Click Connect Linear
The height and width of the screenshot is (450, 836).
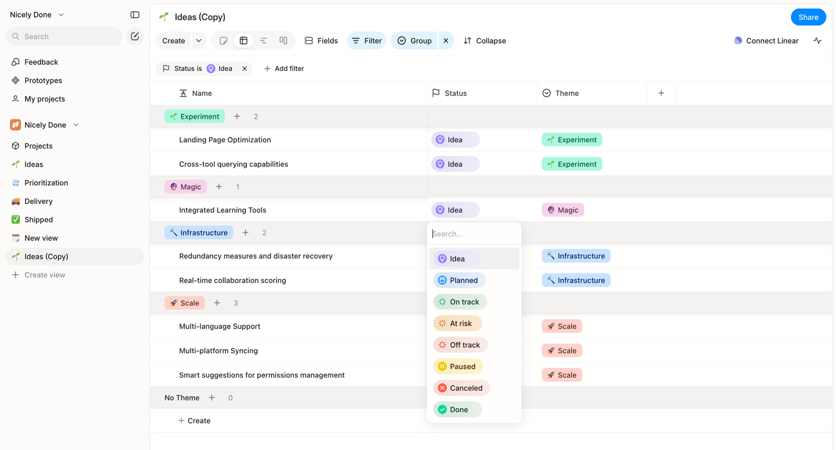coord(766,41)
